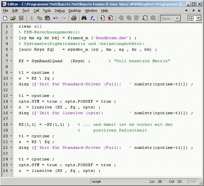Expand the show functions 'f' dropdown

pyautogui.click(x=93, y=18)
